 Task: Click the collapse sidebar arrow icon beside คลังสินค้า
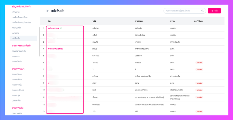pos(47,11)
